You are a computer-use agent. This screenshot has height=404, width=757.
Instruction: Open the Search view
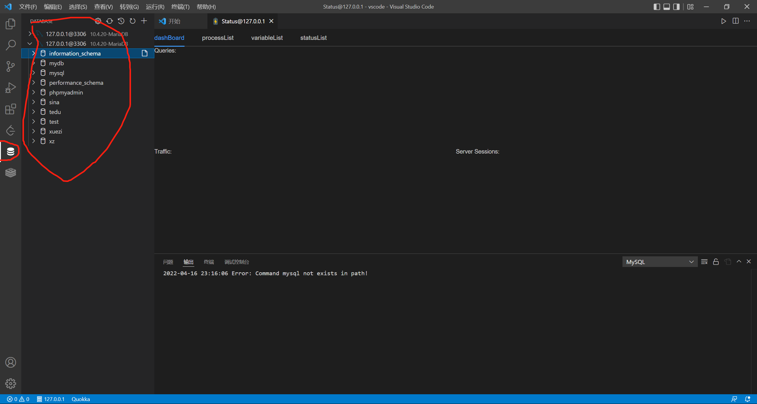pos(10,45)
